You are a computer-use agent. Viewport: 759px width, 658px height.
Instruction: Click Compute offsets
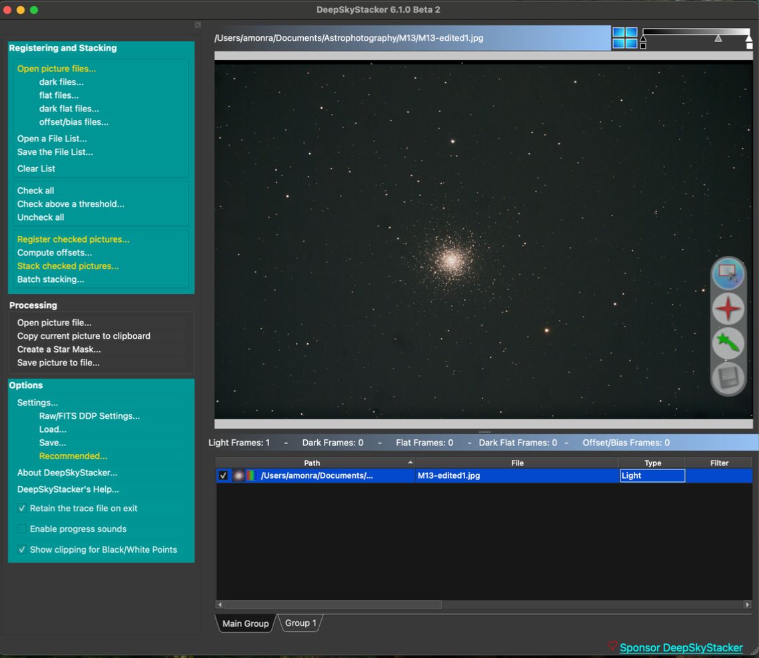(x=54, y=253)
